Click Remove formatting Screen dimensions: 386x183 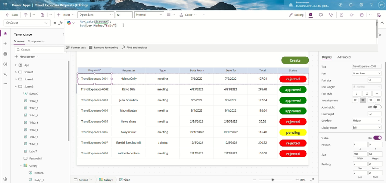click(x=103, y=48)
